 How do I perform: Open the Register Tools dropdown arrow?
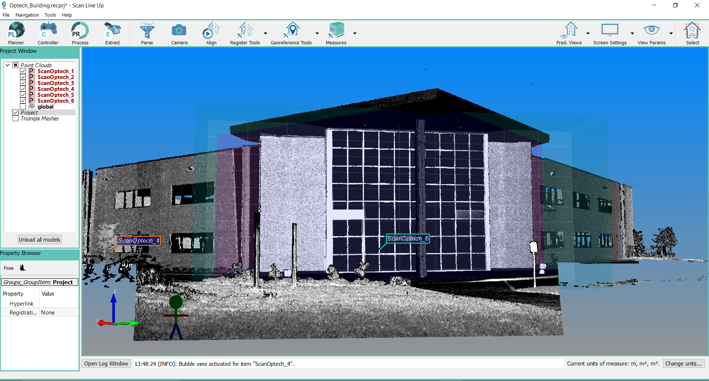coord(265,34)
